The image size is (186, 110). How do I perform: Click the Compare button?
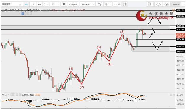73,4
